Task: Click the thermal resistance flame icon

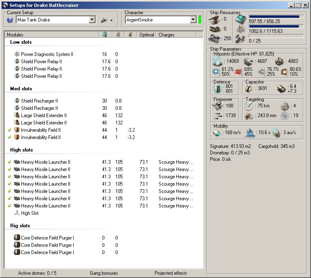Action: coord(238,72)
